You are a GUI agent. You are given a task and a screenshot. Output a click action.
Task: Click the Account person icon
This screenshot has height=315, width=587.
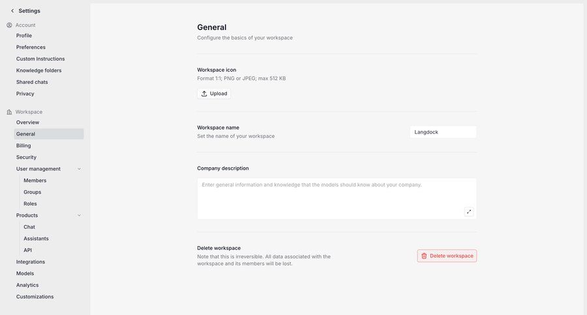9,25
